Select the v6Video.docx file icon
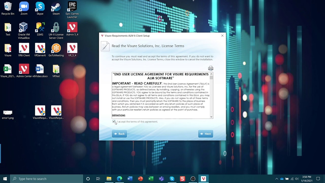 click(40, 71)
